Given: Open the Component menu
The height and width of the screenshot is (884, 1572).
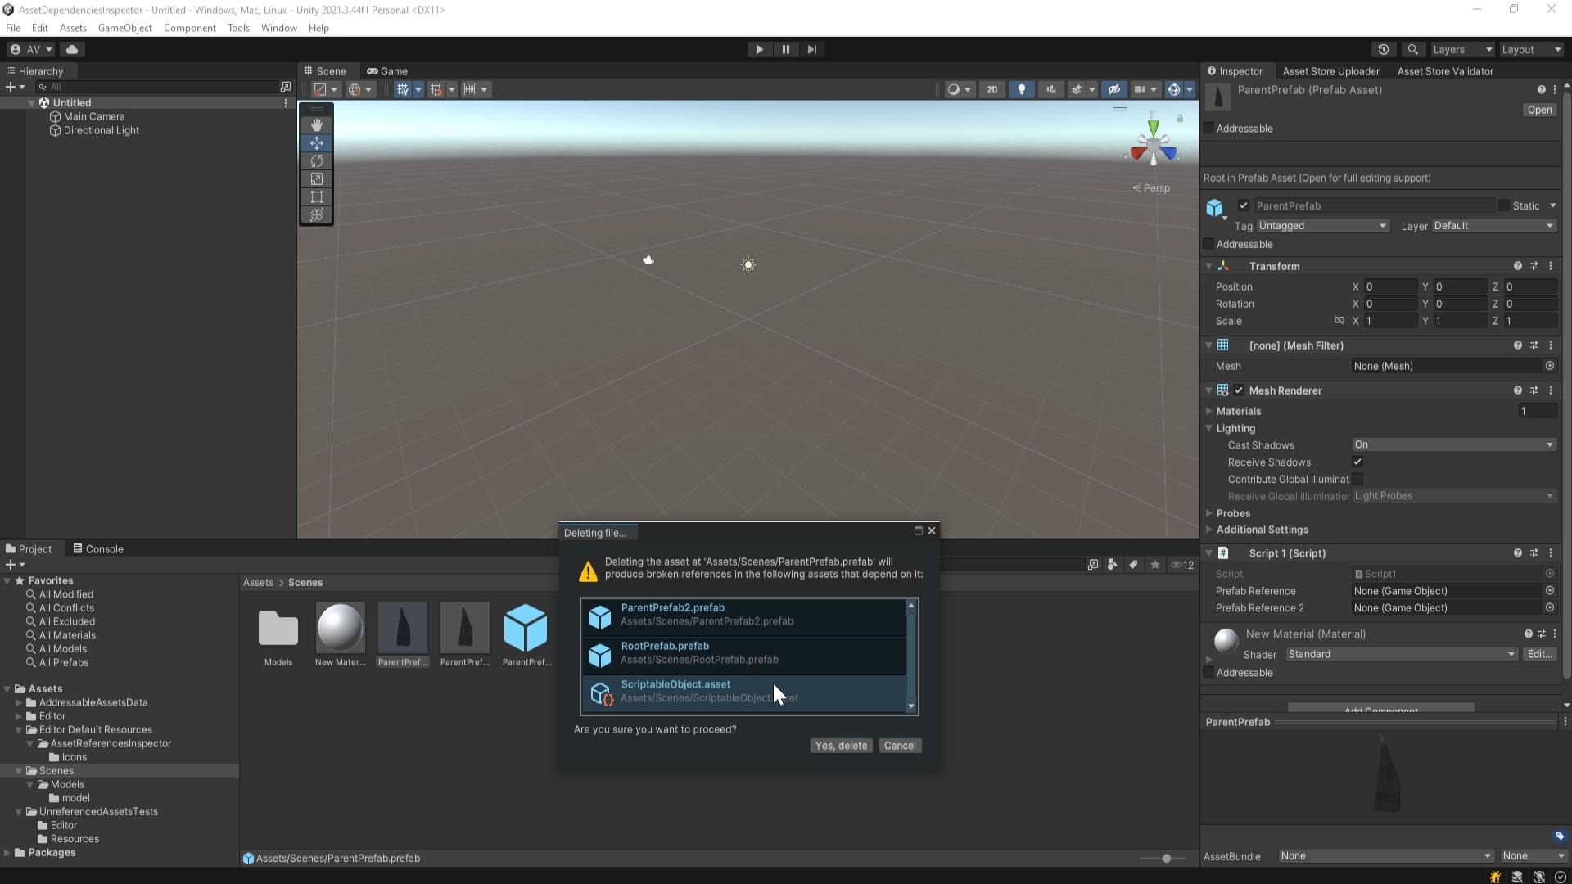Looking at the screenshot, I should (190, 28).
